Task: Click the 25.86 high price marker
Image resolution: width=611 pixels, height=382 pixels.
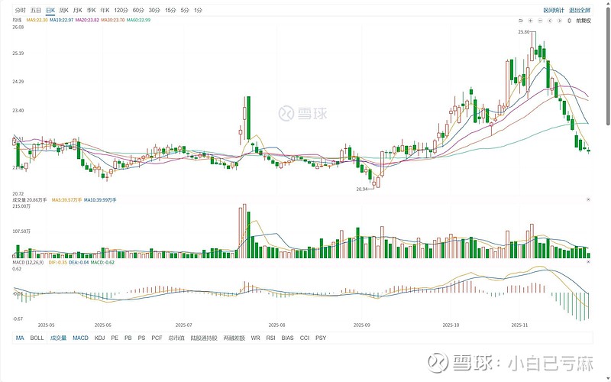Action: click(x=524, y=32)
